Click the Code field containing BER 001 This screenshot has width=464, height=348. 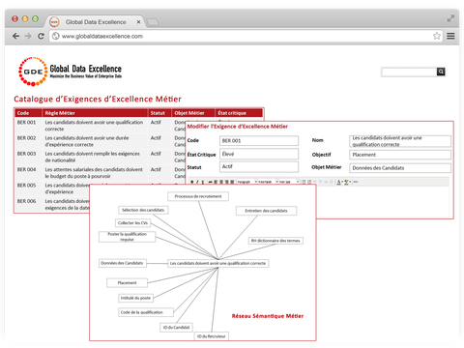(x=259, y=141)
